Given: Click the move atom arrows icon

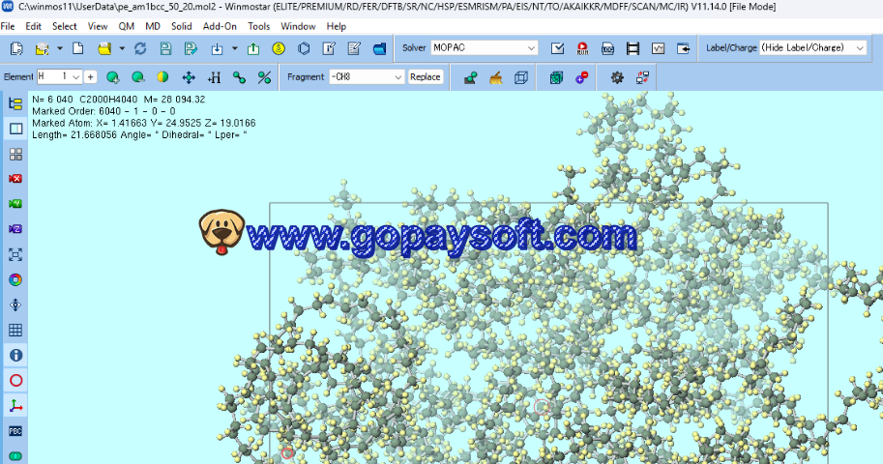Looking at the screenshot, I should (x=189, y=76).
